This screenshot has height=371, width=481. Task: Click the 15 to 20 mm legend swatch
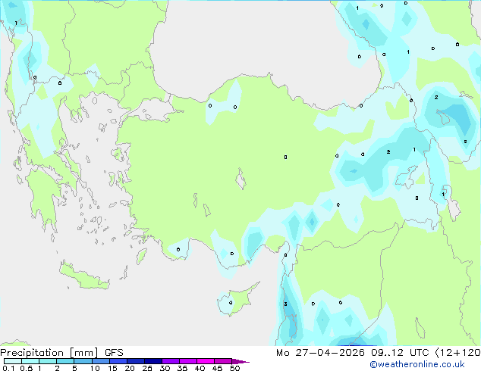118,361
